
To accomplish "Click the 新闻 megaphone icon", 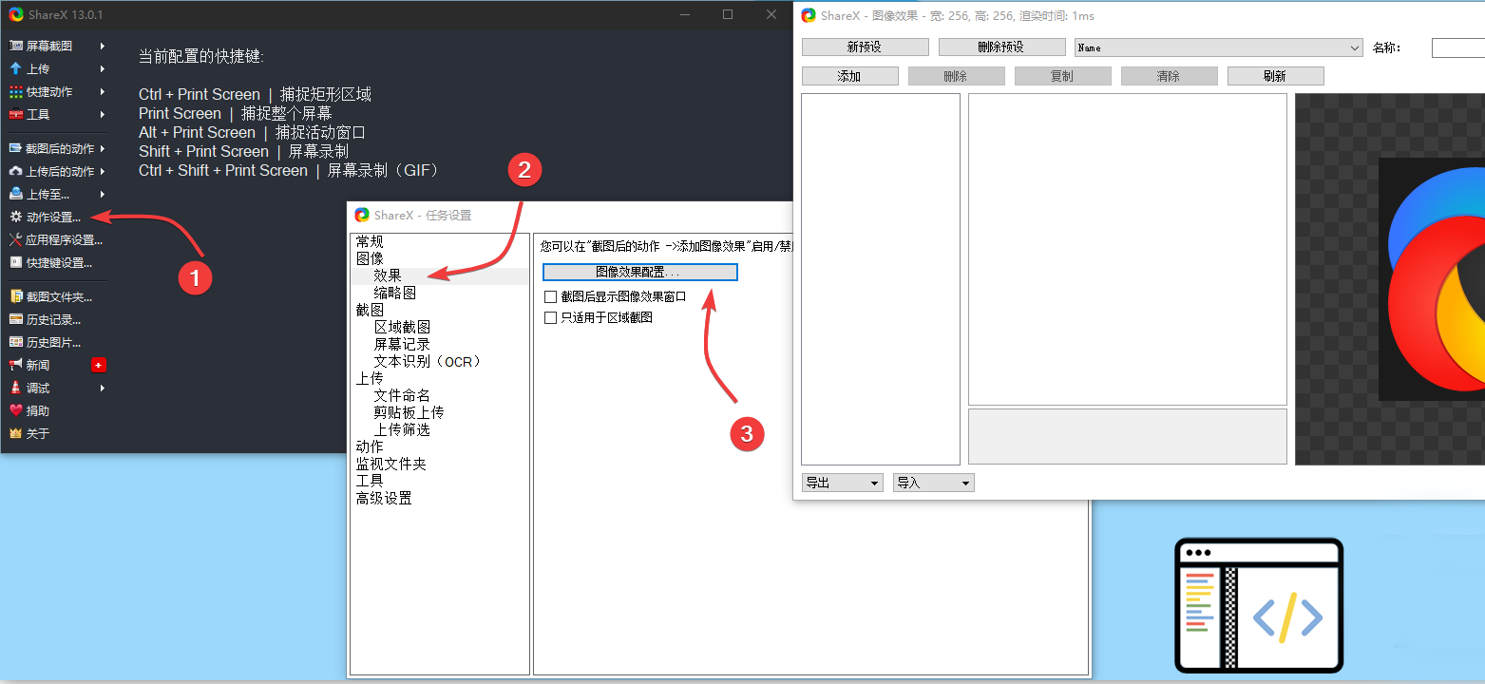I will click(x=15, y=365).
